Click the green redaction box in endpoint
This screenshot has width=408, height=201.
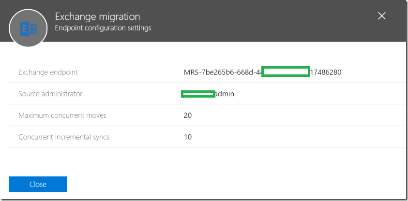click(286, 72)
